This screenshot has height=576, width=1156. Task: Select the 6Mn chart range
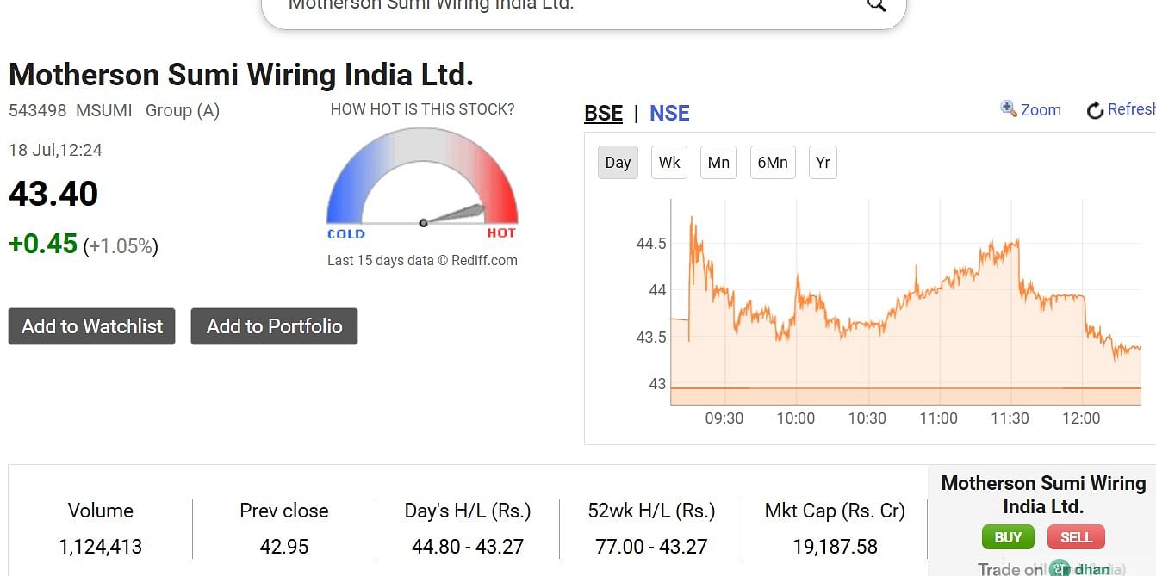pos(773,162)
